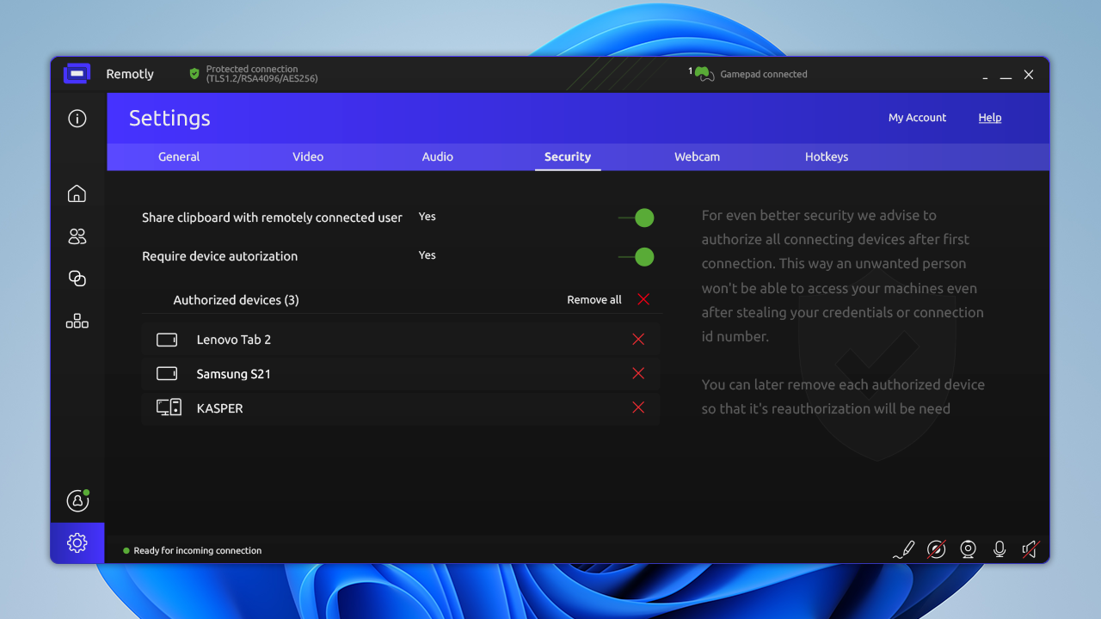Open the contacts people icon in sidebar

[x=77, y=236]
